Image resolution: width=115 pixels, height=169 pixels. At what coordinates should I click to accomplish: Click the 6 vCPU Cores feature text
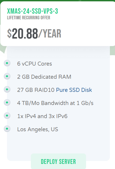(35, 64)
